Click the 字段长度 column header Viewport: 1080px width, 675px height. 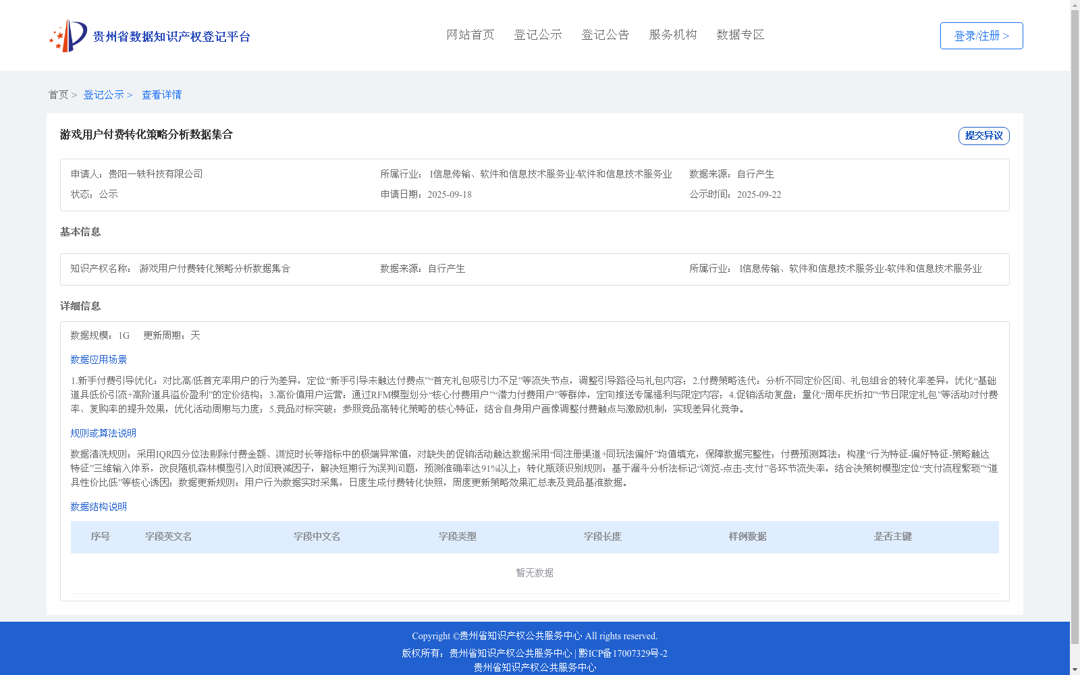(x=603, y=537)
